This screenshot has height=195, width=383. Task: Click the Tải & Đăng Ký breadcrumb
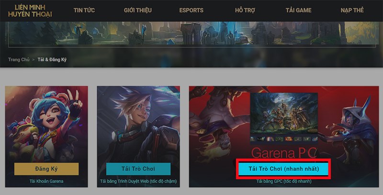(52, 59)
